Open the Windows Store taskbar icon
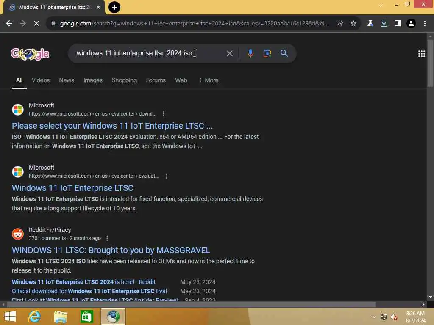The height and width of the screenshot is (325, 434). click(x=86, y=317)
